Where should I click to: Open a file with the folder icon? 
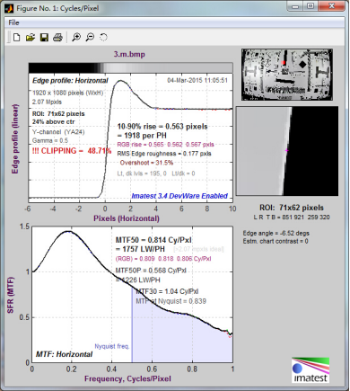point(31,38)
